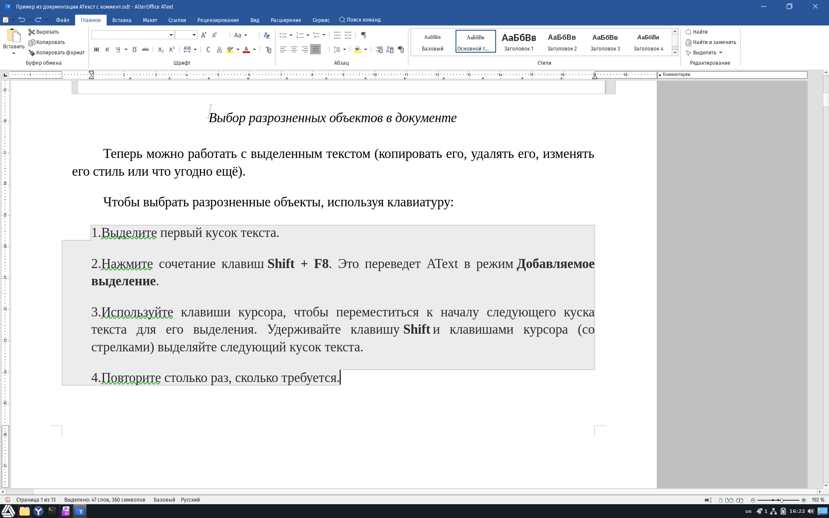Expand the styles gallery more arrow
Screen dimensions: 829x518
[675, 53]
